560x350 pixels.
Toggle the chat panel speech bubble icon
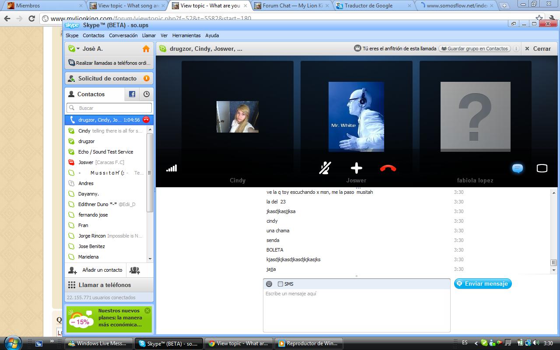(x=517, y=168)
